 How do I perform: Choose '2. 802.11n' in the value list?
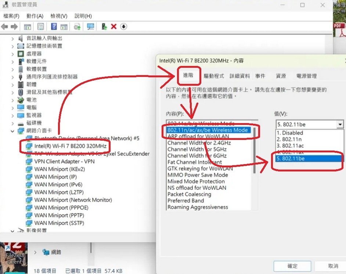[310, 139]
